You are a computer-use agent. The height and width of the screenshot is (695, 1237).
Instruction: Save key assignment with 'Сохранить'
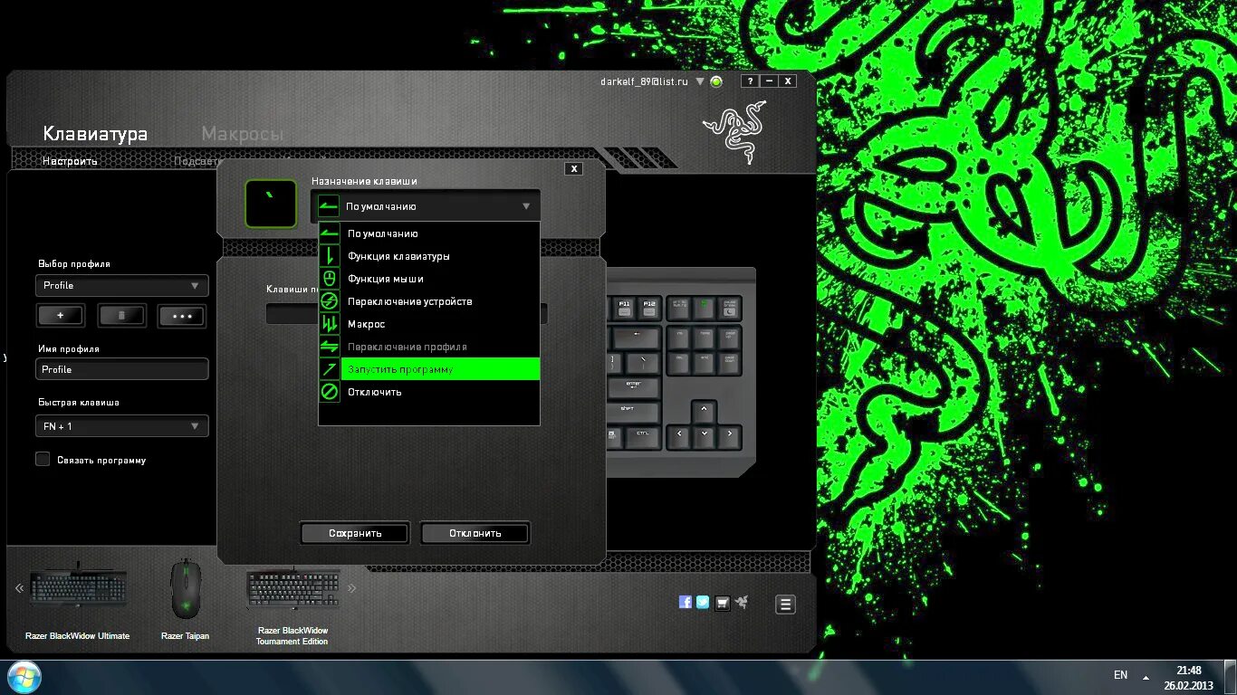tap(355, 533)
